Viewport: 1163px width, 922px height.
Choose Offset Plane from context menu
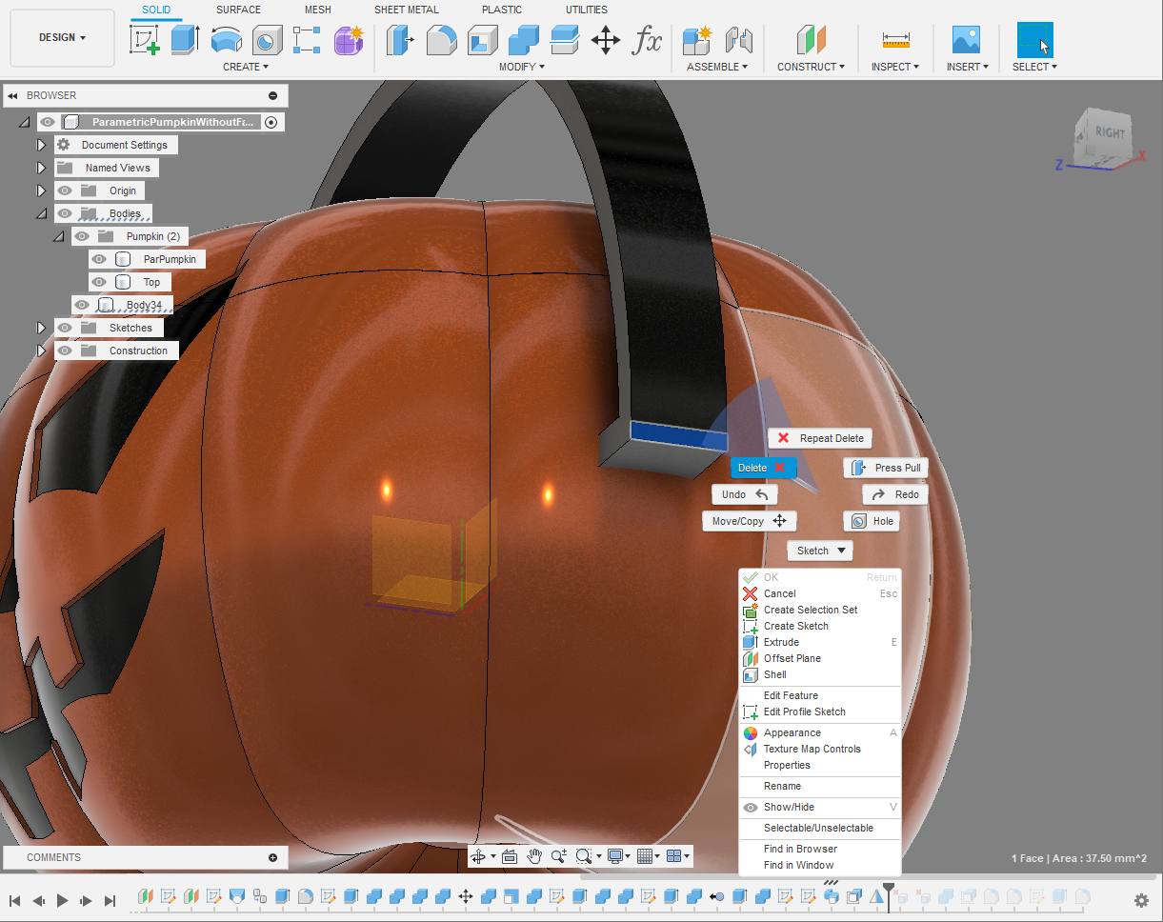[x=792, y=658]
